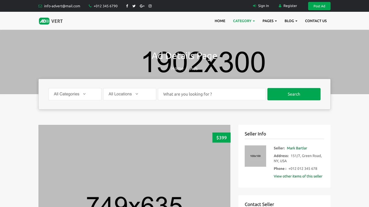Click the Contact Seller heading

click(x=259, y=204)
